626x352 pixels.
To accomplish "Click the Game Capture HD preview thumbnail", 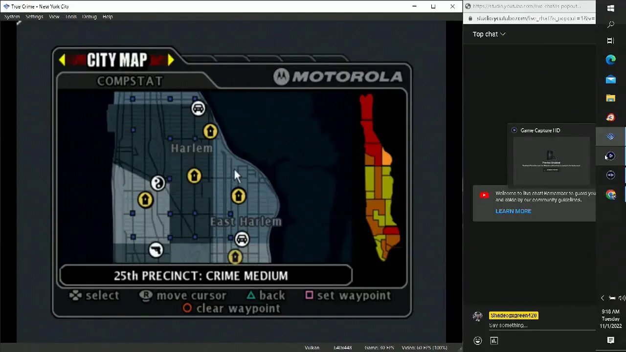I will pos(552,161).
